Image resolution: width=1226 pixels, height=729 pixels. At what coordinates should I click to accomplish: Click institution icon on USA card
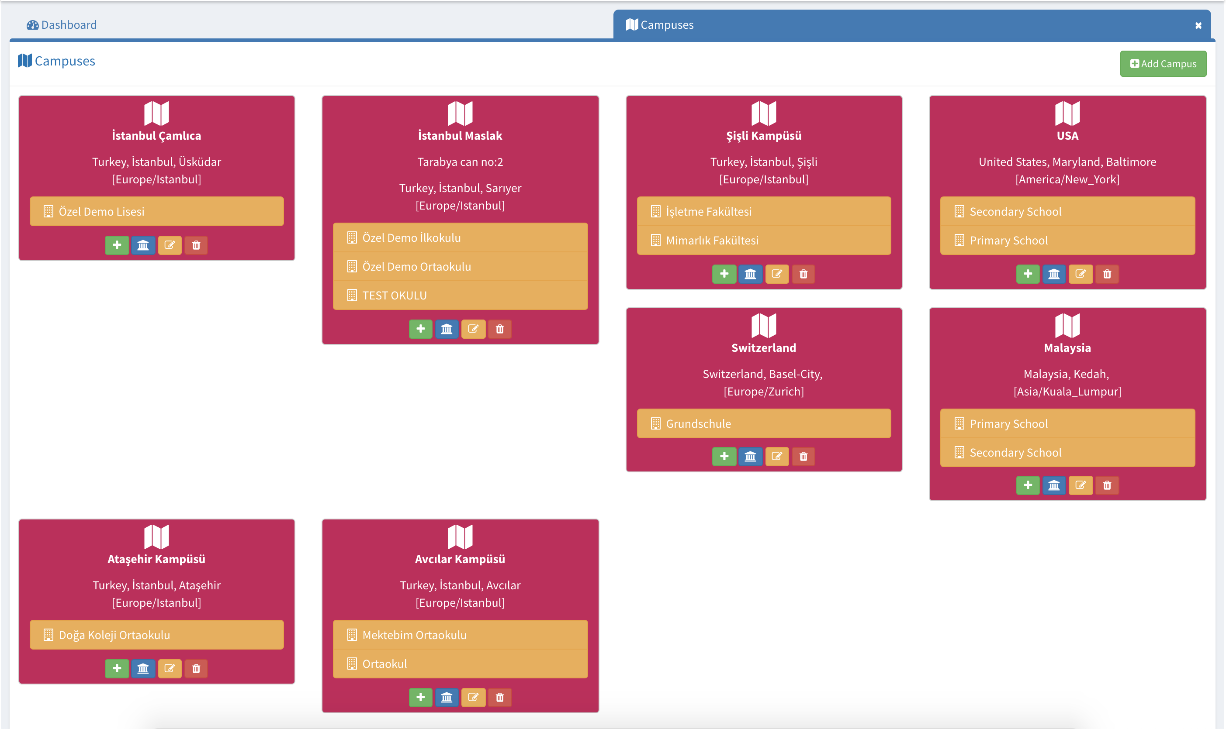click(1053, 274)
